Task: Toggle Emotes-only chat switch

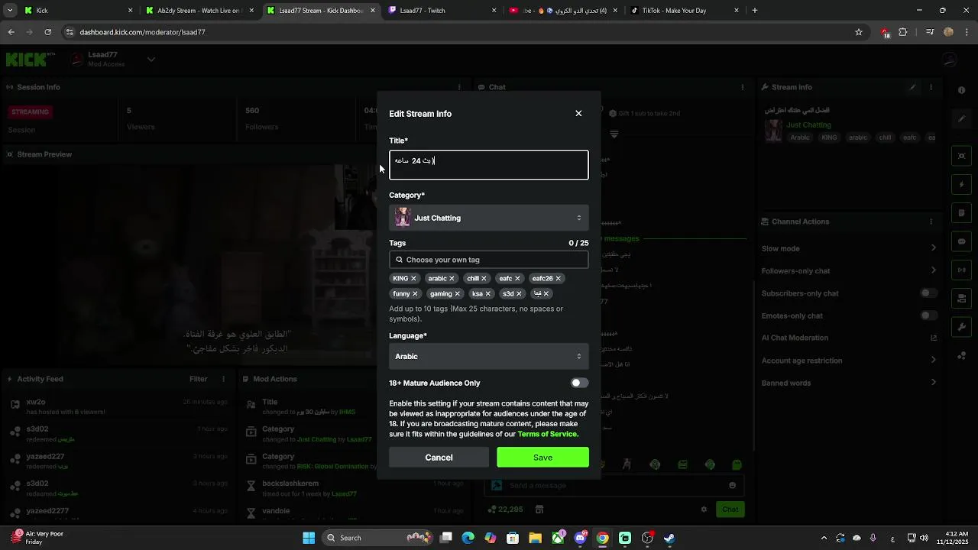Action: tap(929, 315)
